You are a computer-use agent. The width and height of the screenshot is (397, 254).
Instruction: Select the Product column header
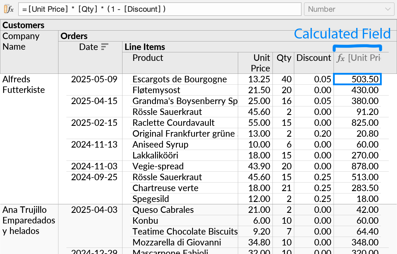(148, 58)
